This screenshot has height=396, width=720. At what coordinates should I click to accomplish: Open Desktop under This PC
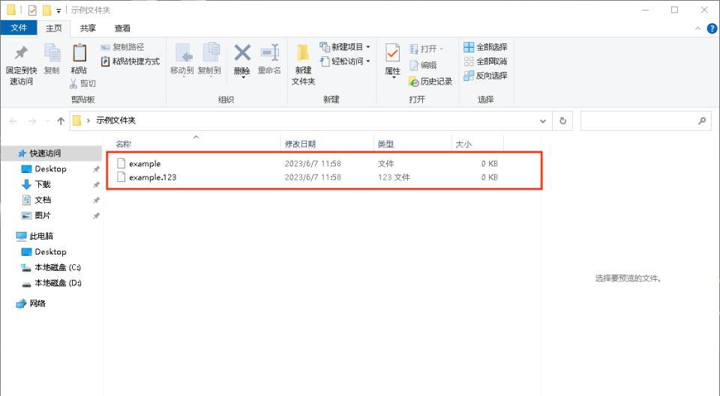pyautogui.click(x=50, y=252)
